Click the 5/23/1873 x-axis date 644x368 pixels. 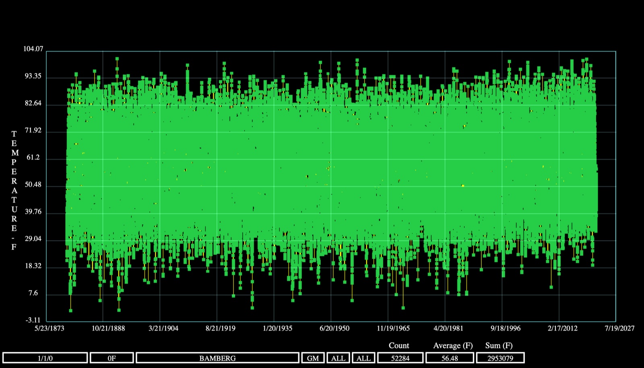coord(50,328)
